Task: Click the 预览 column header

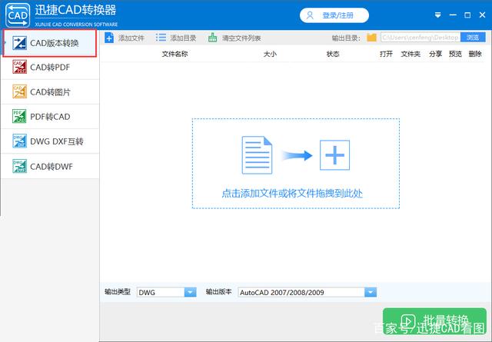Action: [x=455, y=54]
